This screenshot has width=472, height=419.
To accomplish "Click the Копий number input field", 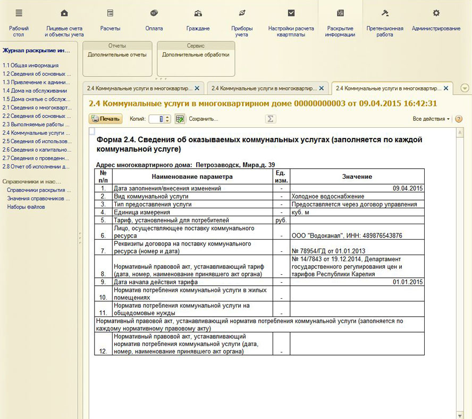I will tap(156, 119).
